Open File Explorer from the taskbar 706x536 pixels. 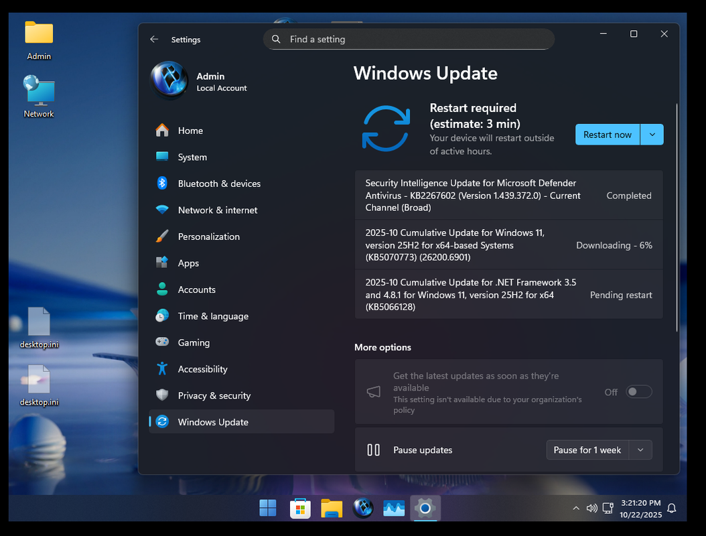coord(332,509)
